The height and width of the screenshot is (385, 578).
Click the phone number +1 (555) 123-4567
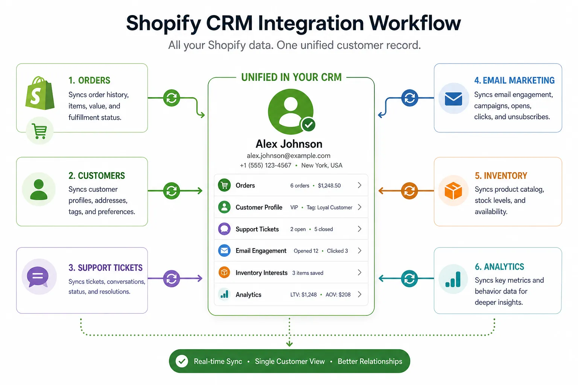pos(266,165)
